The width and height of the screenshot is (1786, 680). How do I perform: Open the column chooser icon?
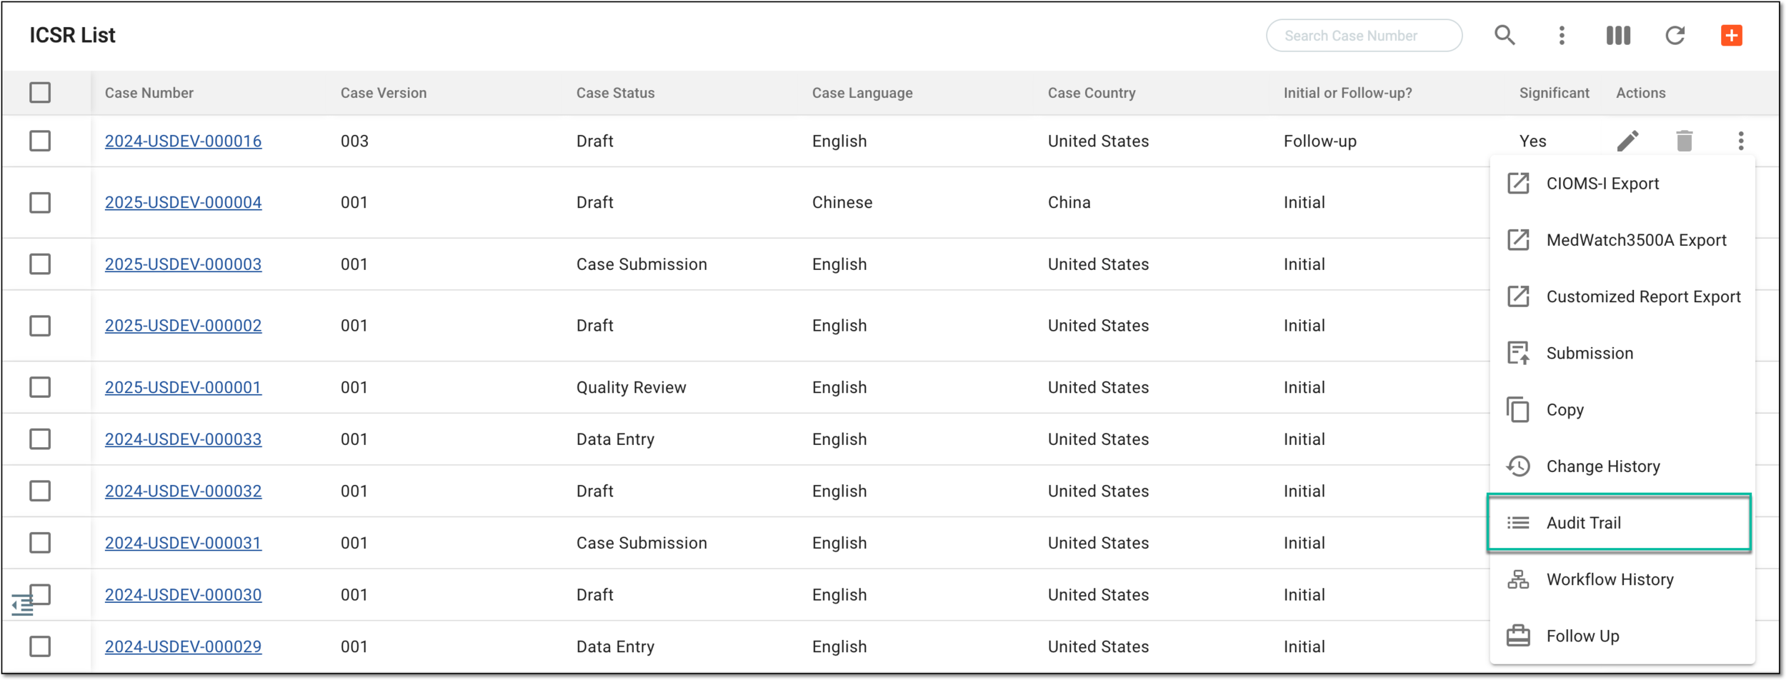1618,35
